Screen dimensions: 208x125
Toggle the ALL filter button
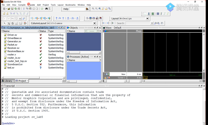pos(20,19)
